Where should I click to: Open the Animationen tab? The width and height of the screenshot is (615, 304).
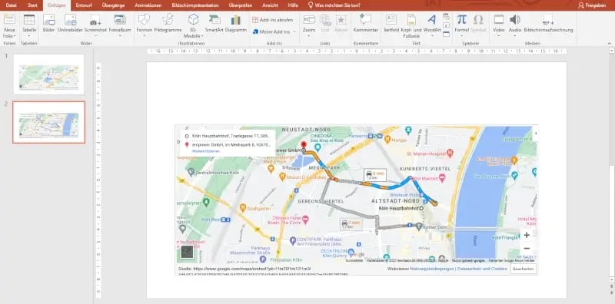point(148,5)
